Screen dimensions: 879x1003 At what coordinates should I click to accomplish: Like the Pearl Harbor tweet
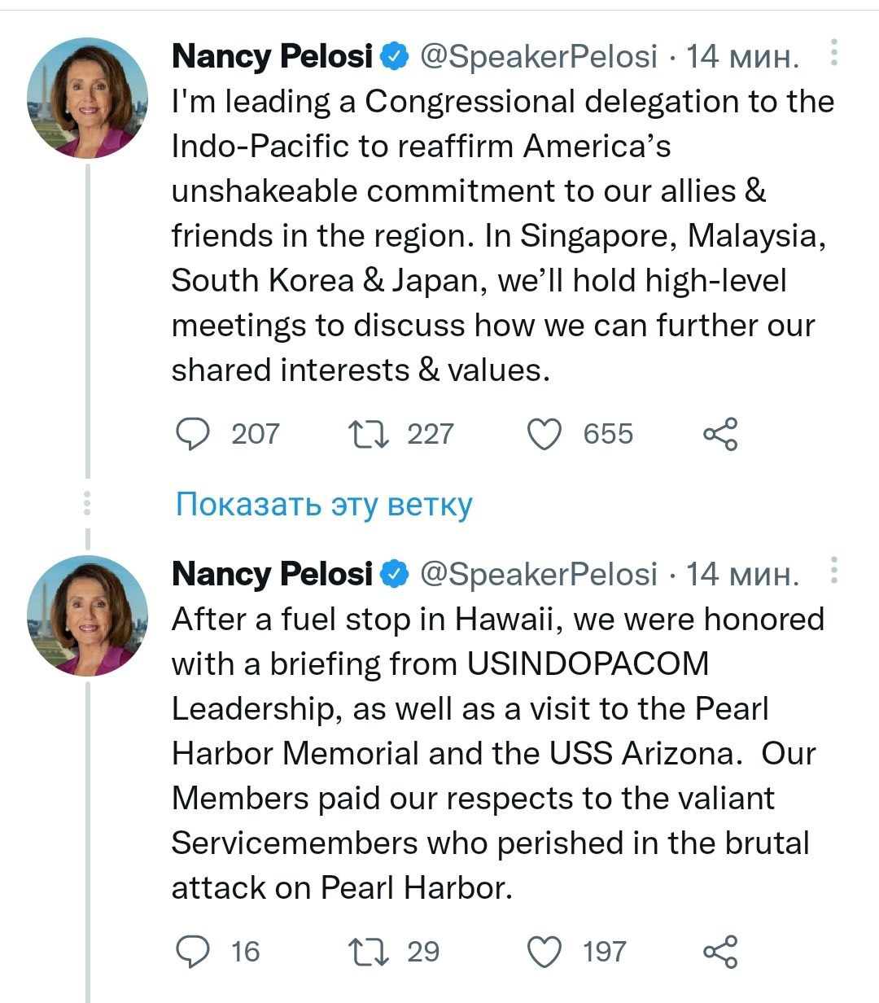coord(544,952)
